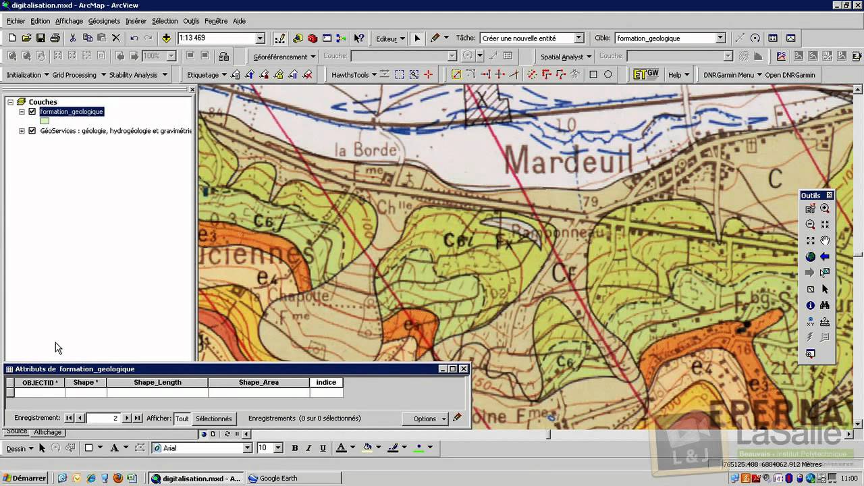Select the Find binoculars tool
This screenshot has height=486, width=864.
[825, 305]
